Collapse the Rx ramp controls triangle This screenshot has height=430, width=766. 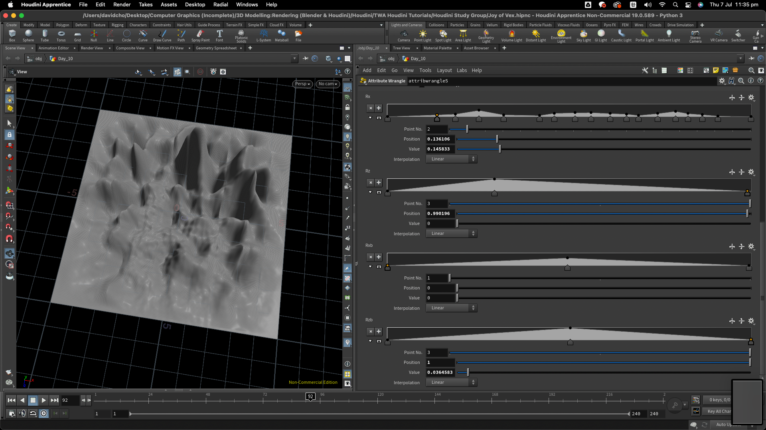pos(370,118)
